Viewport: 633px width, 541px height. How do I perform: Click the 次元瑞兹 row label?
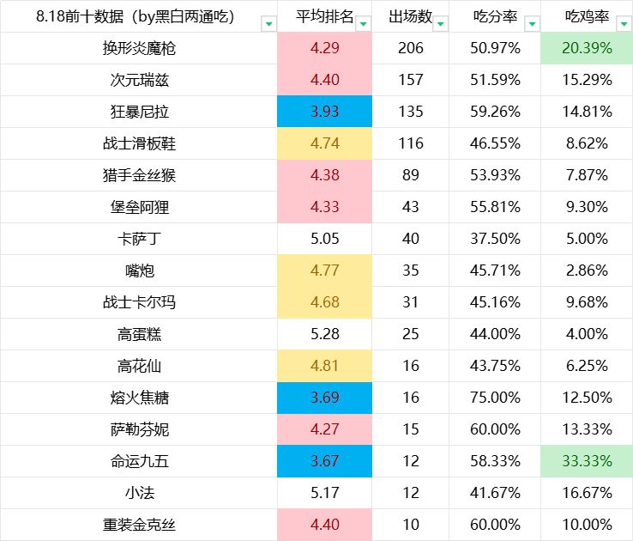pyautogui.click(x=139, y=80)
